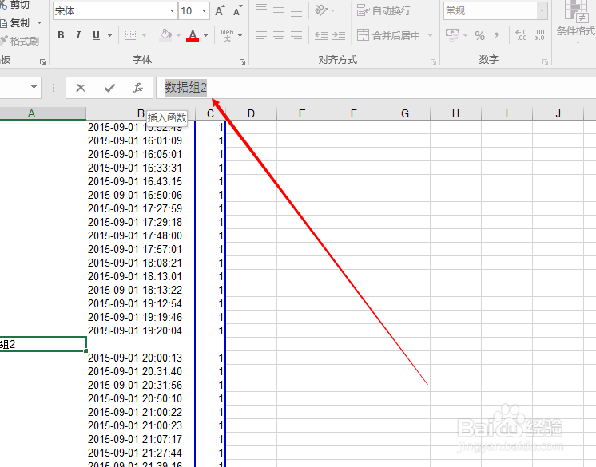Increase indent
The width and height of the screenshot is (596, 467).
click(338, 35)
